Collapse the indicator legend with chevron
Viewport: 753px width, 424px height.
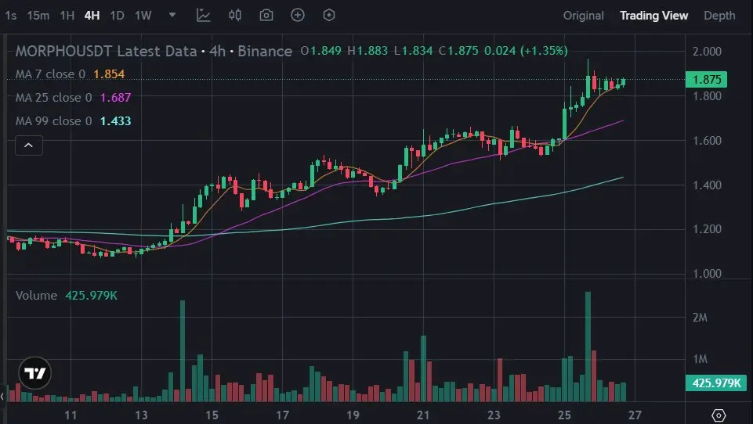tap(29, 146)
